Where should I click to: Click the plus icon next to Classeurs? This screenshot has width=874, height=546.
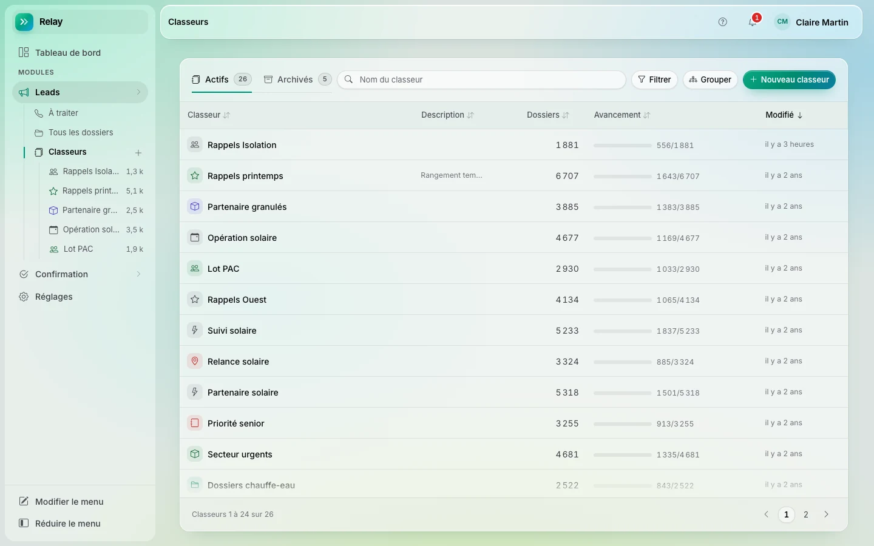coord(138,153)
